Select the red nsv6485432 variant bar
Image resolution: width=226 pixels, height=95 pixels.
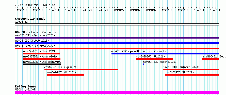click(x=210, y=59)
